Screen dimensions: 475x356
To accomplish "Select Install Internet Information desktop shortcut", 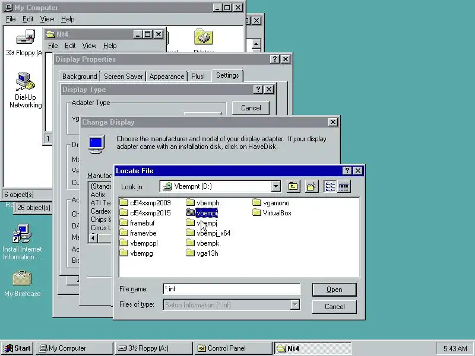I will click(22, 242).
